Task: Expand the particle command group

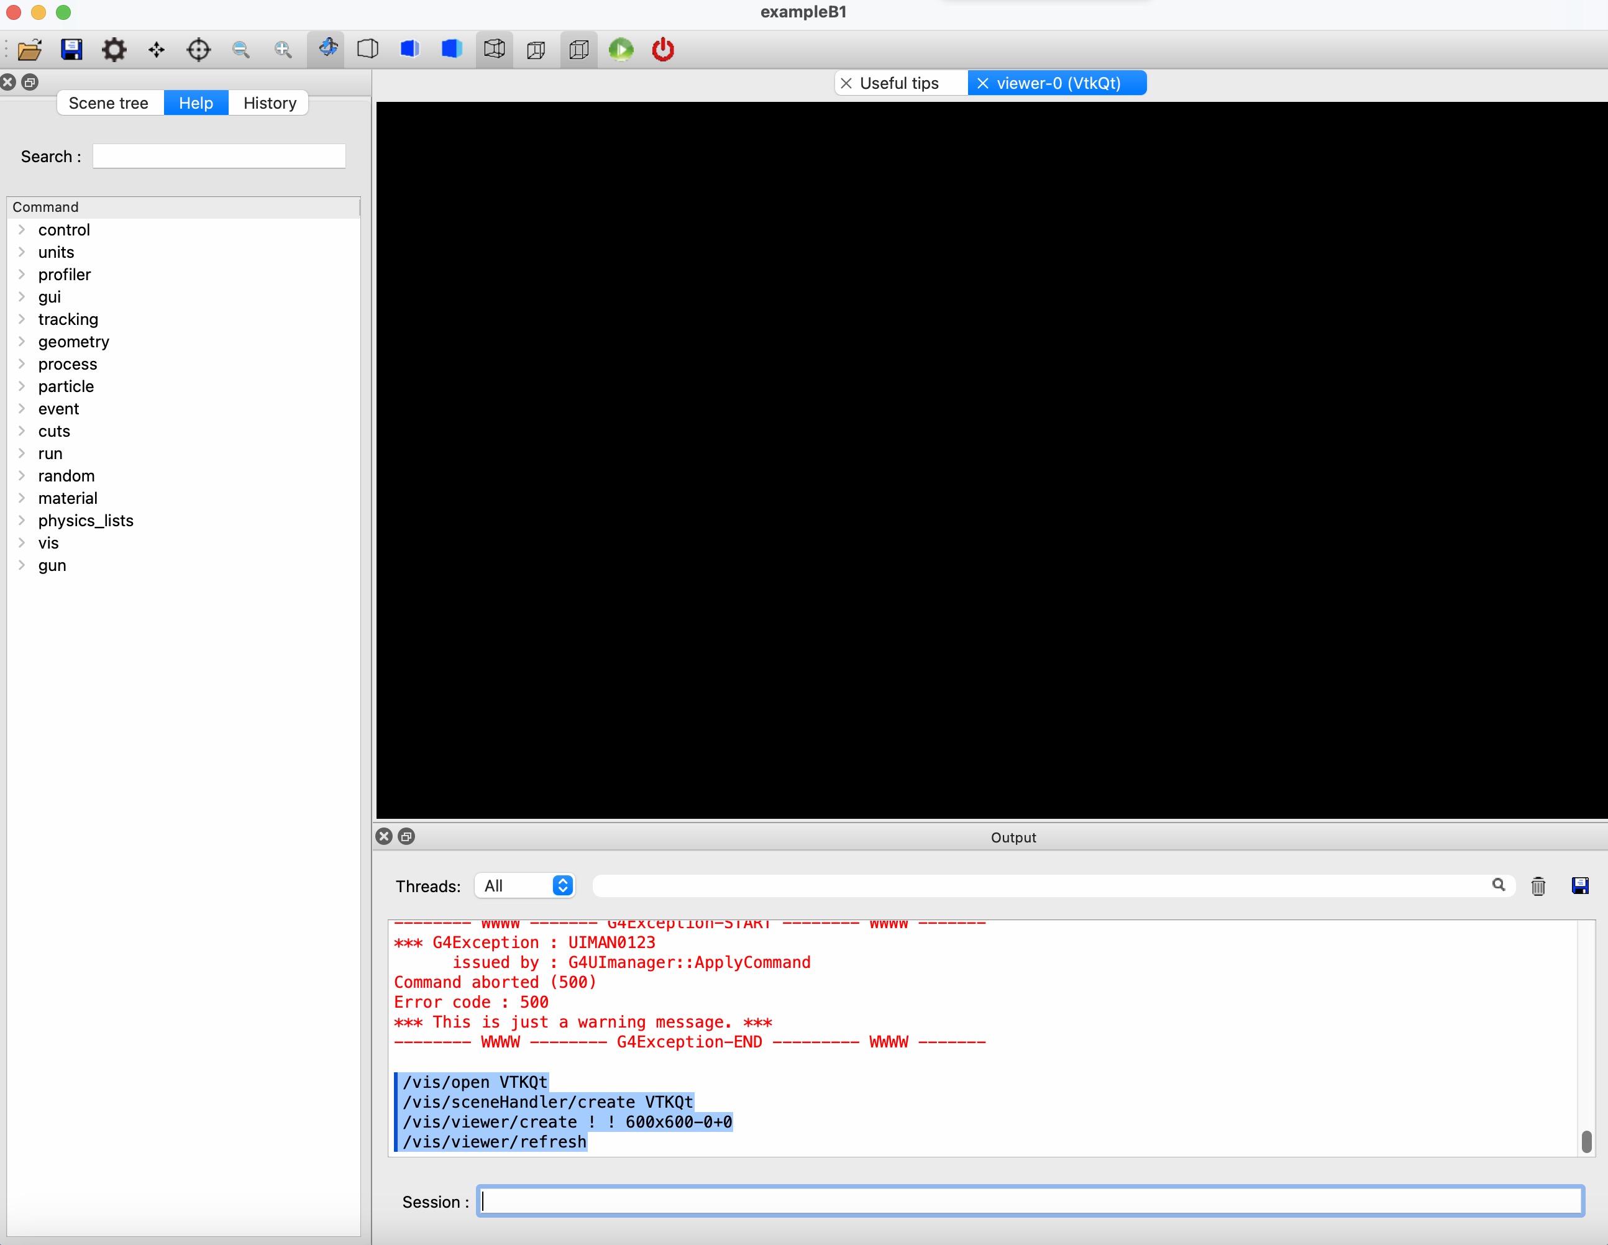Action: coord(22,386)
